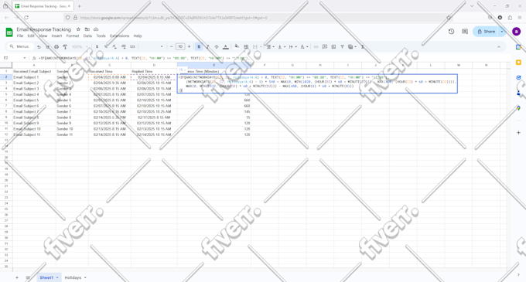Open the text color picker
The width and height of the screenshot is (526, 282).
(x=225, y=47)
